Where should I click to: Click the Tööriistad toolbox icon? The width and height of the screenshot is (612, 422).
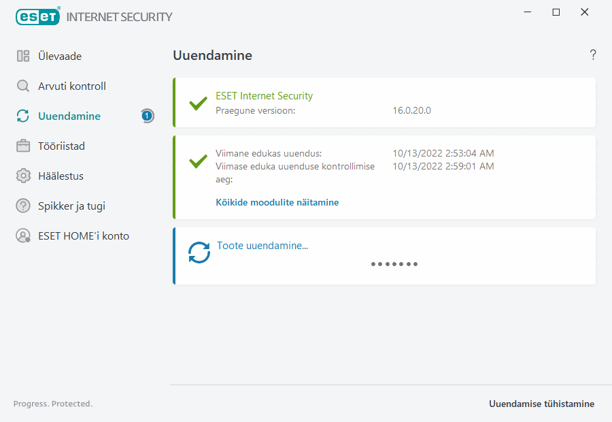tap(23, 146)
